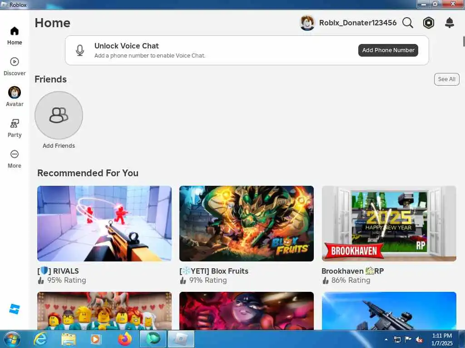Open the RIVALS game thumbnail

coord(104,223)
